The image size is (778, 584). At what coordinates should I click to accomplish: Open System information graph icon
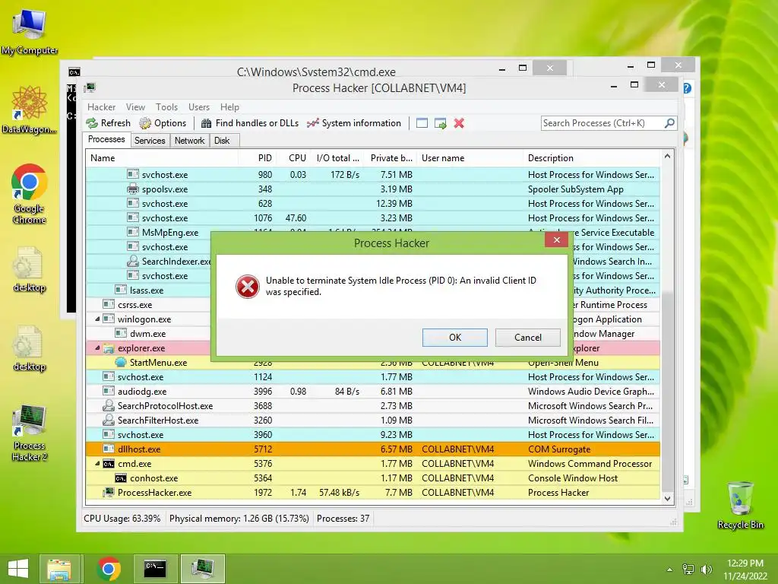click(x=312, y=123)
